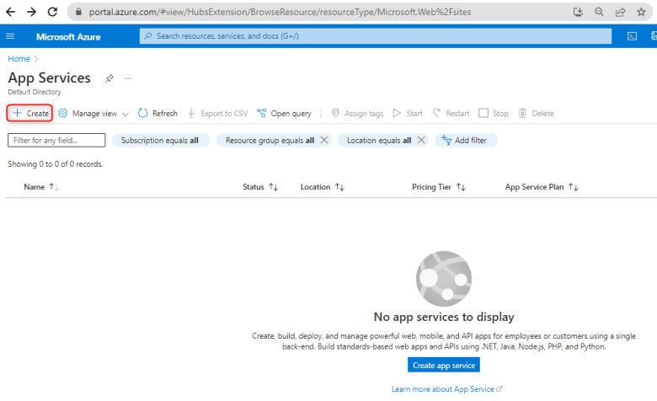Click the Create app service button
This screenshot has width=657, height=401.
pos(444,365)
